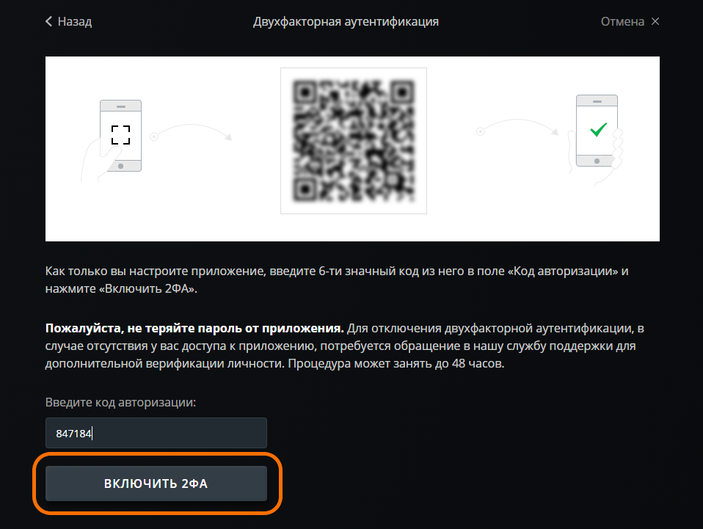Click the blurred QR code image
703x529 pixels.
[x=353, y=141]
